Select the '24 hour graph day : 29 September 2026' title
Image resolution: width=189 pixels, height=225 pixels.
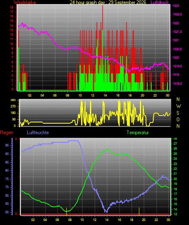coord(108,2)
